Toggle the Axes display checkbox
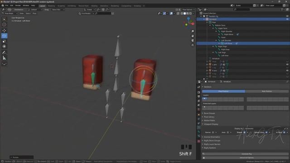The width and height of the screenshot is (290, 163). (x=227, y=132)
